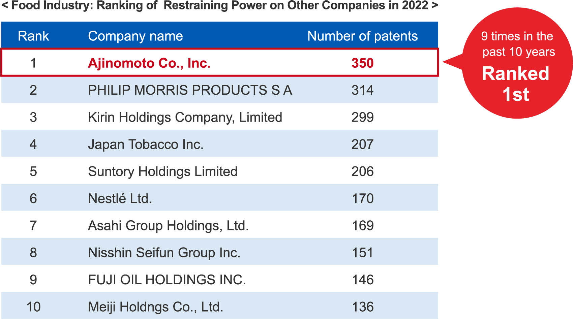Image resolution: width=573 pixels, height=319 pixels.
Task: Select the Nestlé Ltd. entry
Action: coord(120,198)
